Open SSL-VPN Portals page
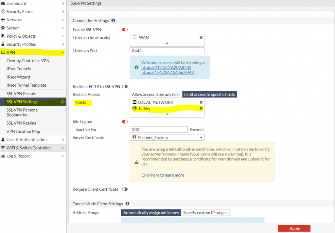 pyautogui.click(x=21, y=94)
